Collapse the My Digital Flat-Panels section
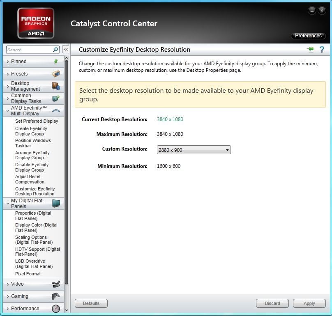 [8, 203]
